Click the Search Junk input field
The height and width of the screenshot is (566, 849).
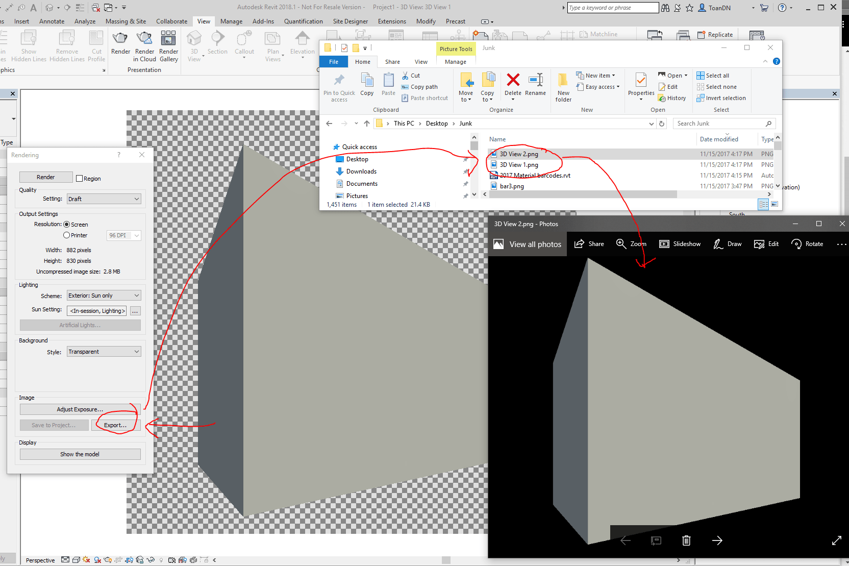pyautogui.click(x=719, y=123)
